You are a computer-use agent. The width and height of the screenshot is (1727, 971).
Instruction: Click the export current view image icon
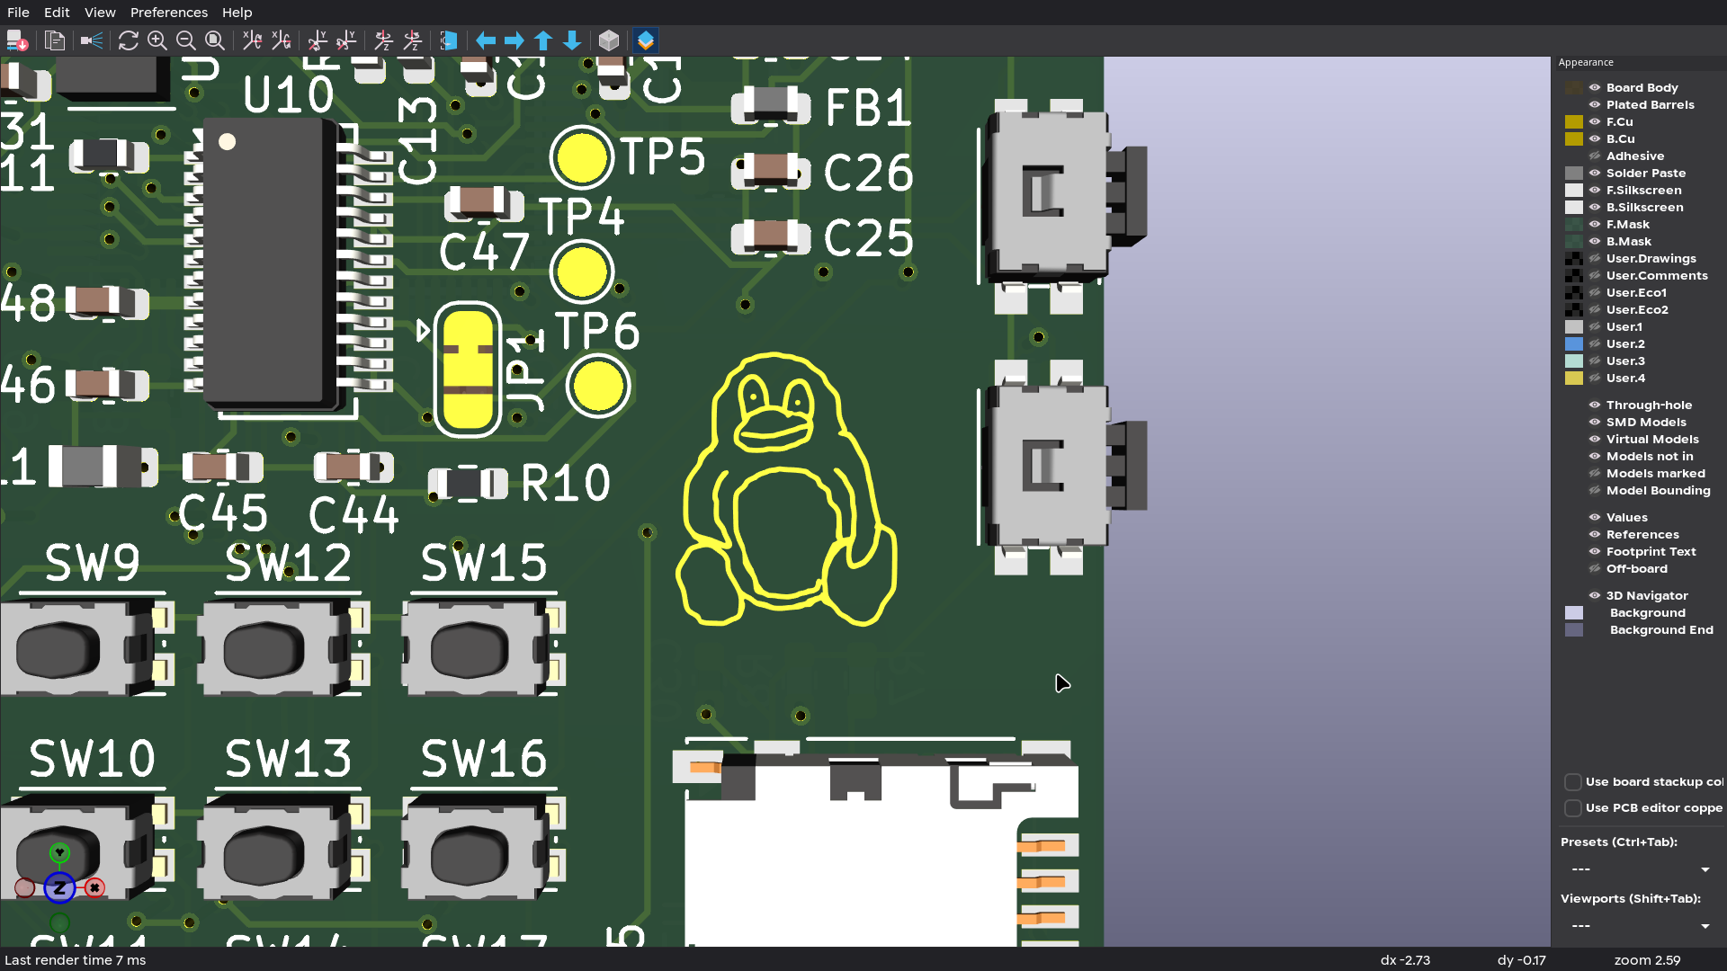(17, 40)
